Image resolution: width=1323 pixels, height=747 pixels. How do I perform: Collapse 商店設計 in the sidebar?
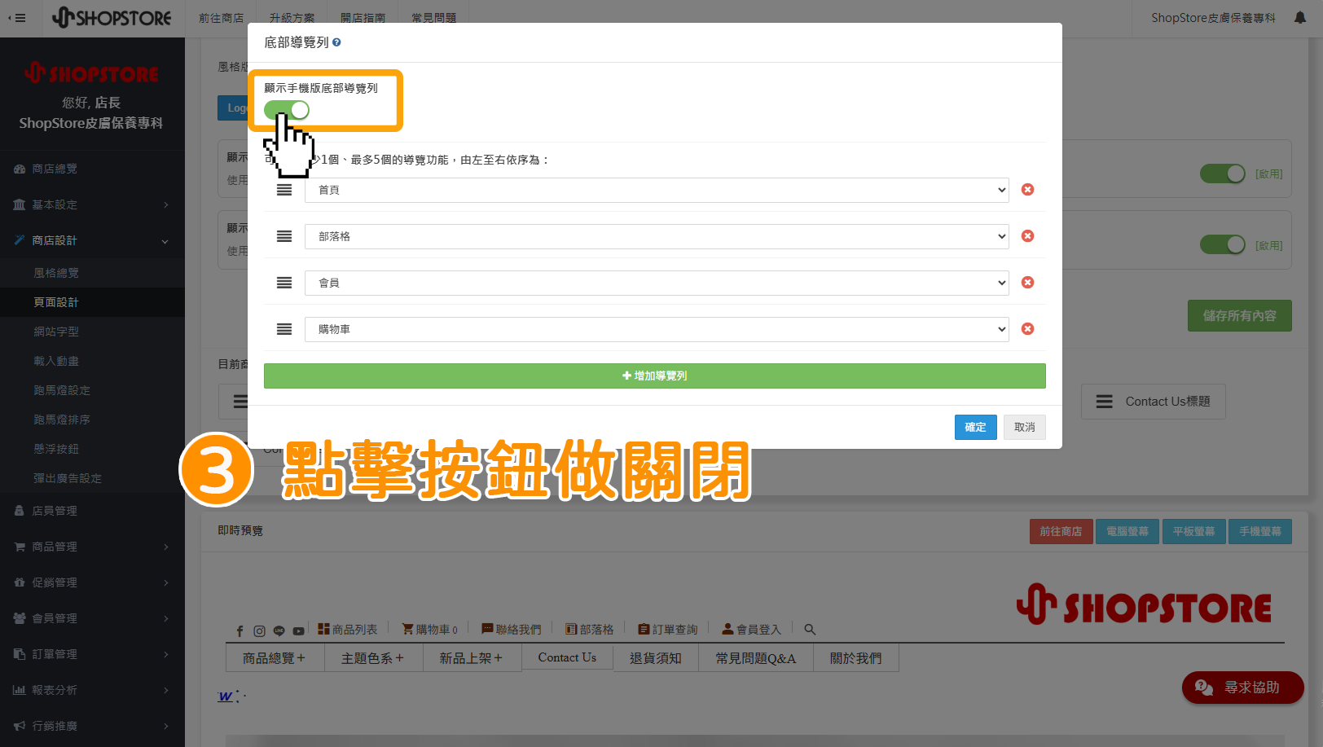click(92, 240)
